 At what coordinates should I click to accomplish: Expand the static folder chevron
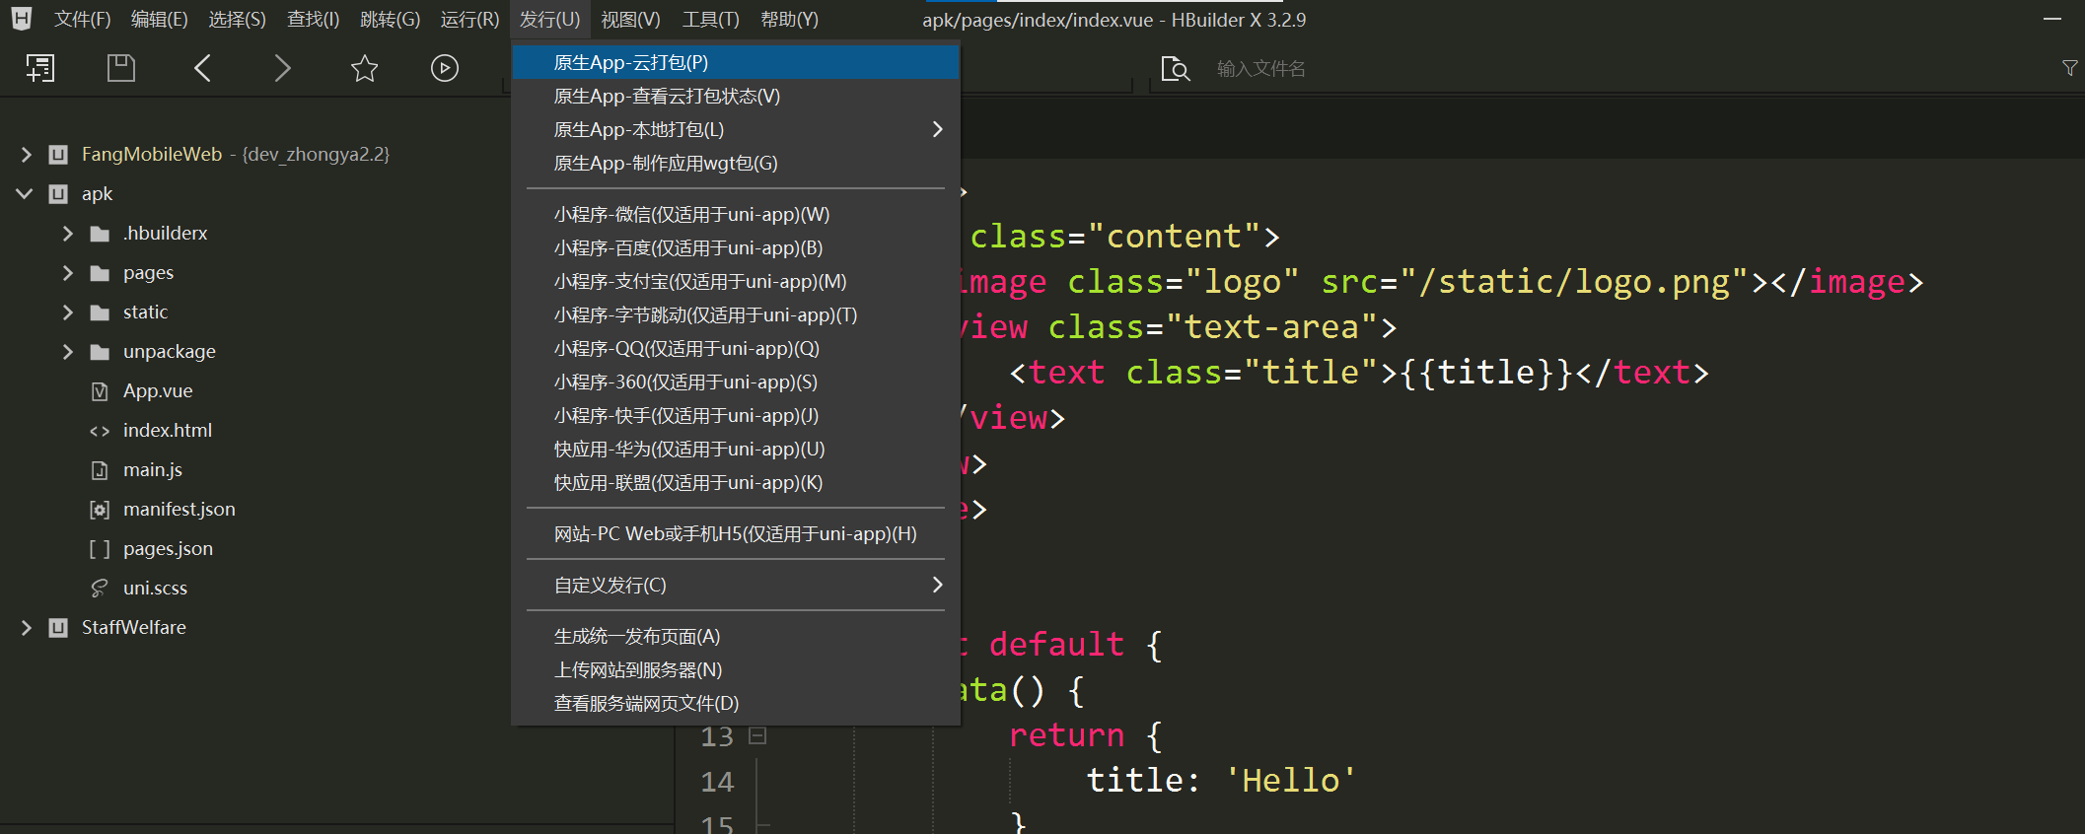pos(67,313)
